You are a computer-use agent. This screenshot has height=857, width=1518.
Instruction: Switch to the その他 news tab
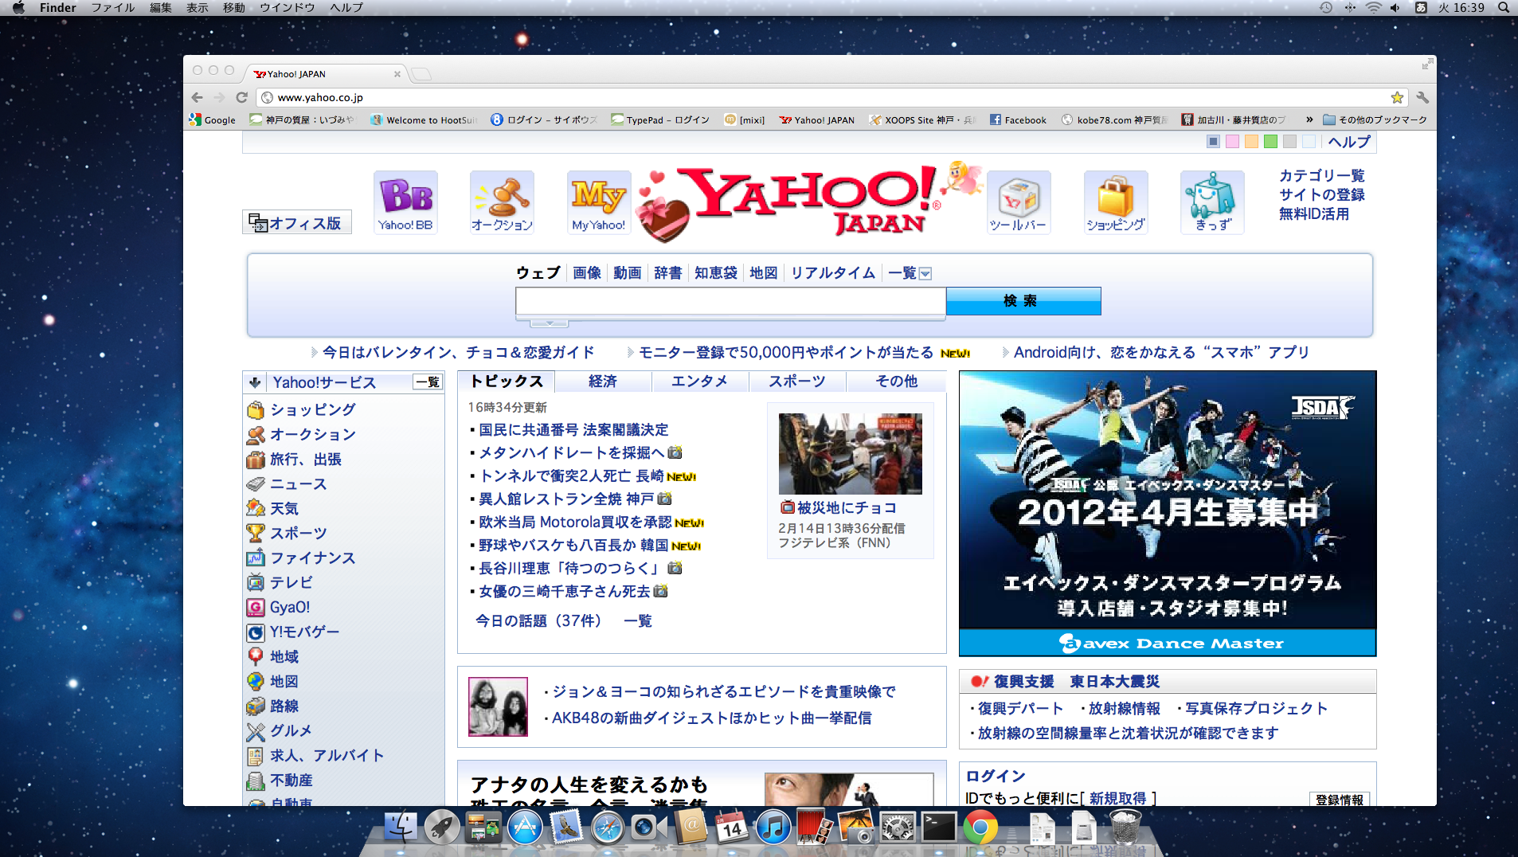click(x=896, y=382)
